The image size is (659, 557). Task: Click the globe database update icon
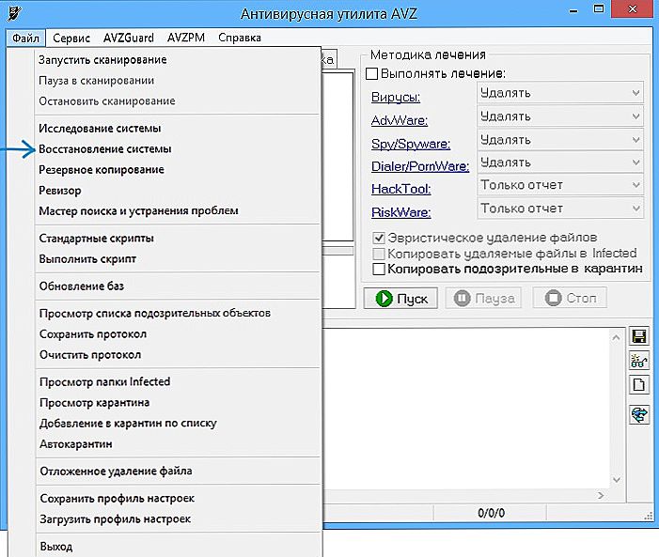639,414
